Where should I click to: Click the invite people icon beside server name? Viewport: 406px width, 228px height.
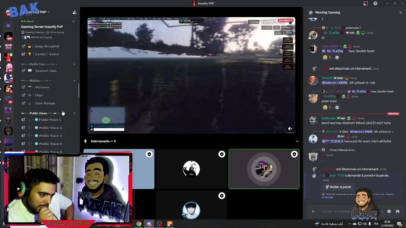coord(74,12)
